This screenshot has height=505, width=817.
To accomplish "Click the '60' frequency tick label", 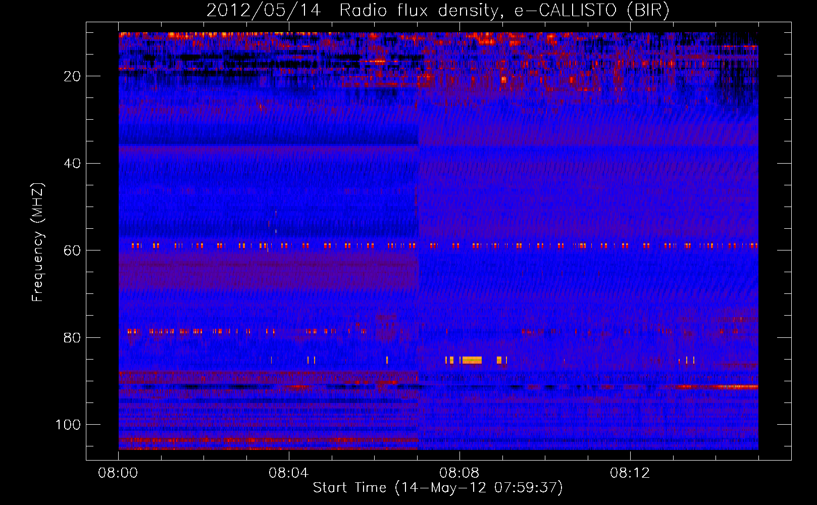I will (73, 250).
